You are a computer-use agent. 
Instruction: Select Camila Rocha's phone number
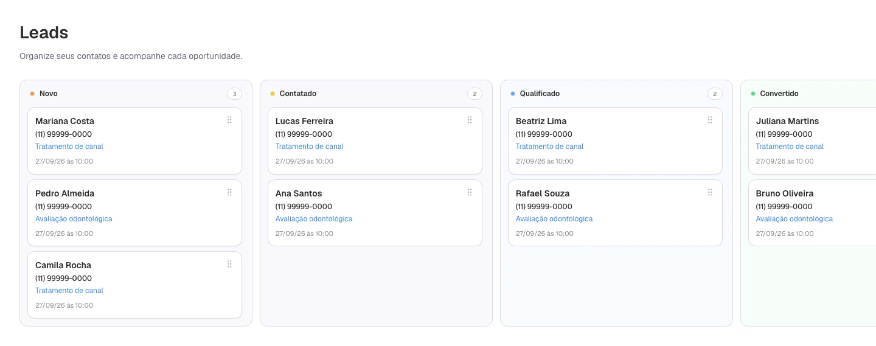64,279
